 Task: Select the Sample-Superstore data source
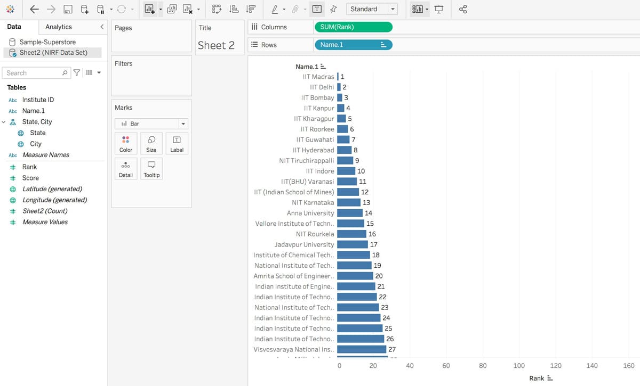point(47,42)
